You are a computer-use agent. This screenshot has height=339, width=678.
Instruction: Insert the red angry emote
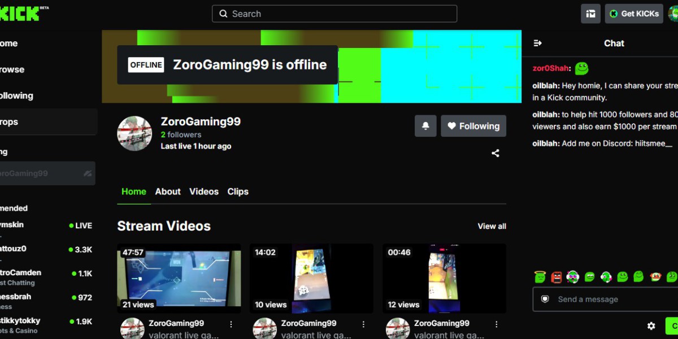pos(557,277)
